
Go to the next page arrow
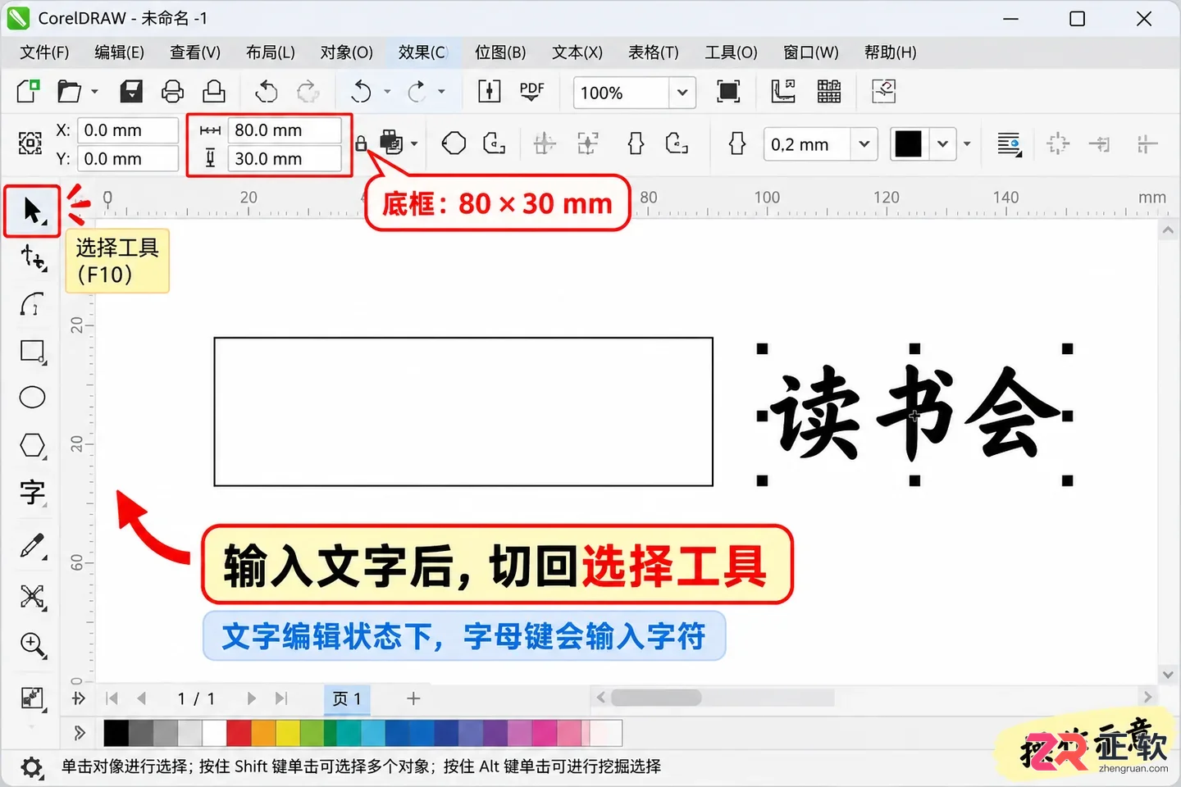pos(251,698)
